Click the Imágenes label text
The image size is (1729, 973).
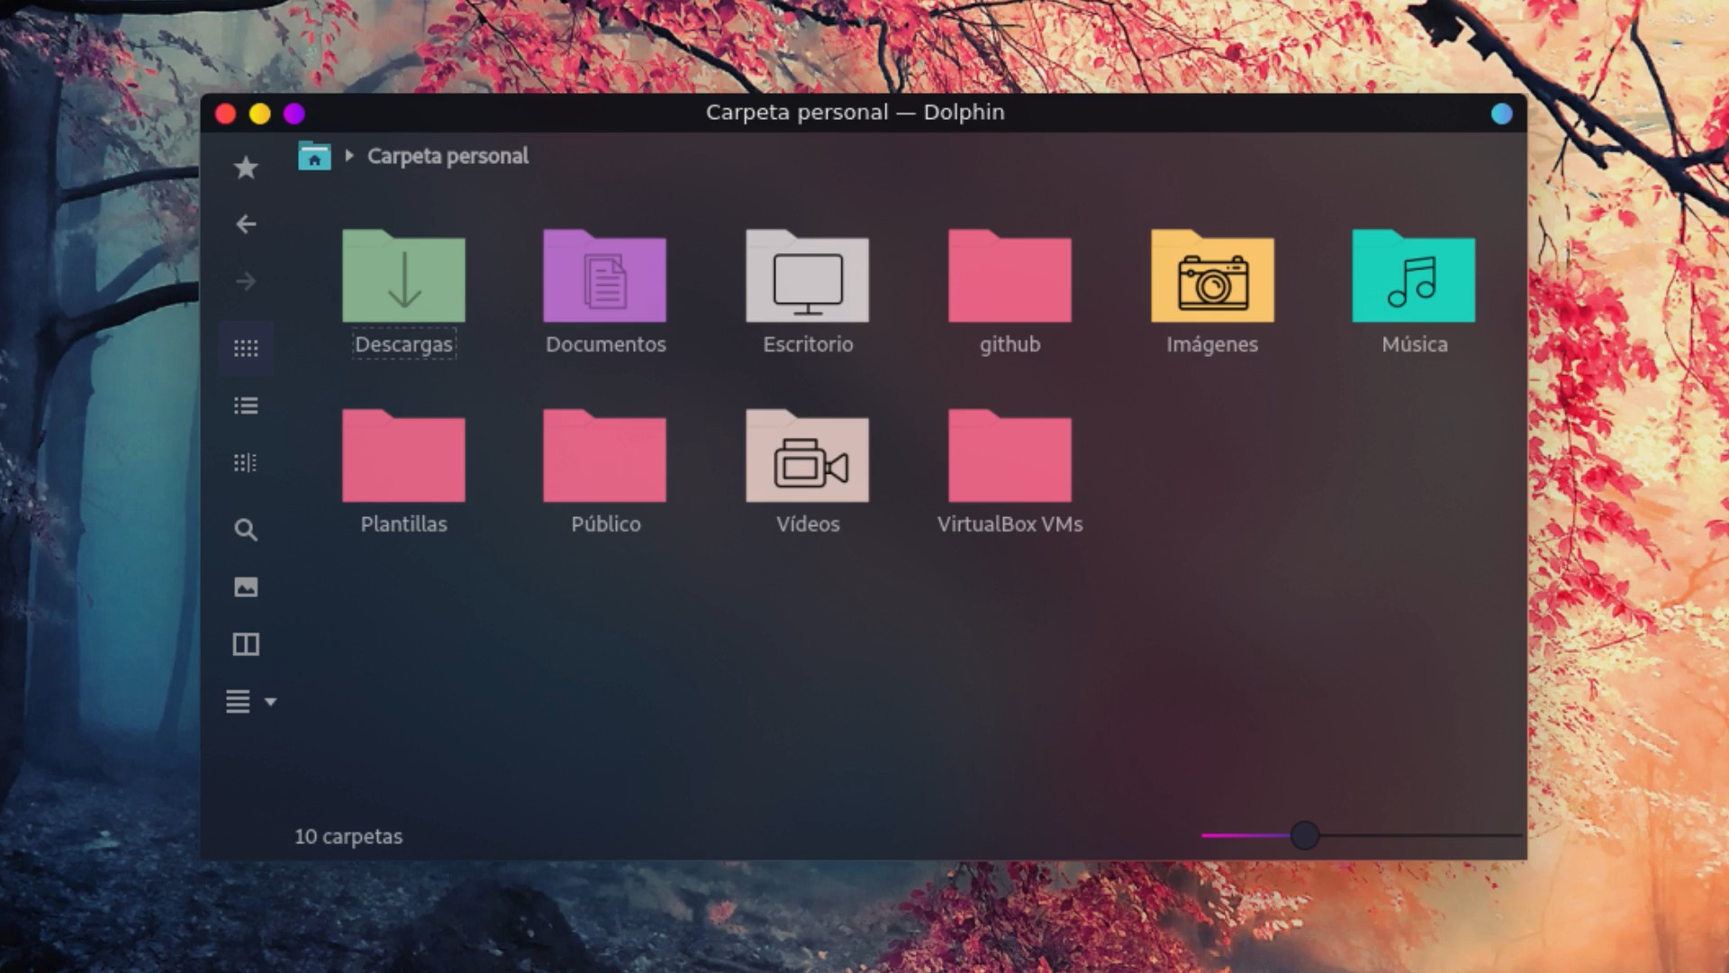tap(1212, 344)
